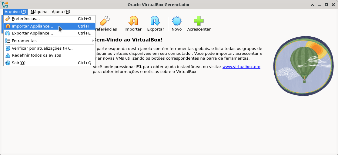The image size is (338, 155).
Task: Expand the Ferramentas submenu arrow
Action: pyautogui.click(x=93, y=41)
